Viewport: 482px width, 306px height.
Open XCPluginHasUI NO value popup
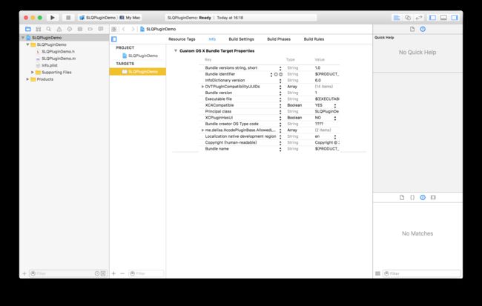point(335,118)
